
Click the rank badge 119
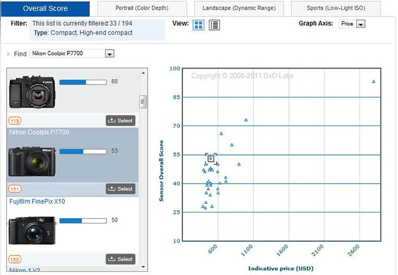point(15,121)
